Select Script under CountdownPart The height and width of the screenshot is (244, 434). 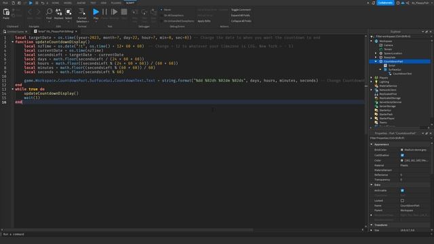pyautogui.click(x=392, y=66)
